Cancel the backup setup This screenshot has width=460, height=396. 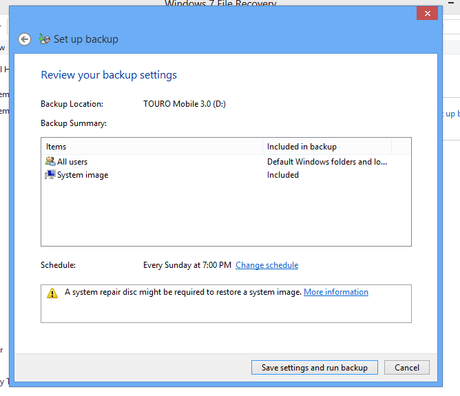click(406, 368)
